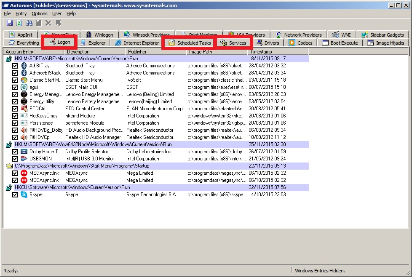Click the "ESET Main GUI" description
Image resolution: width=412 pixels, height=277 pixels.
pyautogui.click(x=81, y=87)
